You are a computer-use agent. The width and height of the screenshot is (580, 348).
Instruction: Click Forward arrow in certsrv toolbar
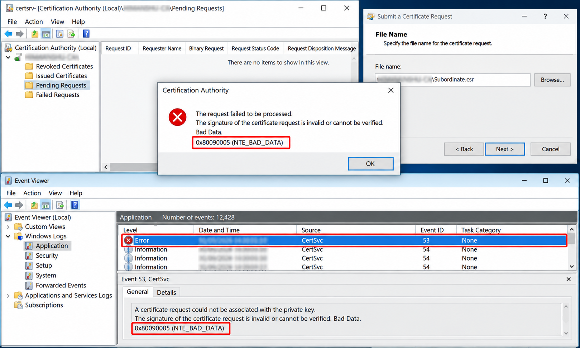click(x=20, y=34)
